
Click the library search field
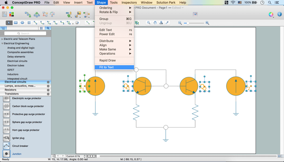pyautogui.click(x=25, y=33)
